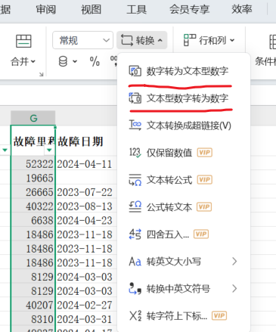Viewport: 276px width, 332px height.
Task: Click the hyperlink conversion icon
Action: [135, 126]
